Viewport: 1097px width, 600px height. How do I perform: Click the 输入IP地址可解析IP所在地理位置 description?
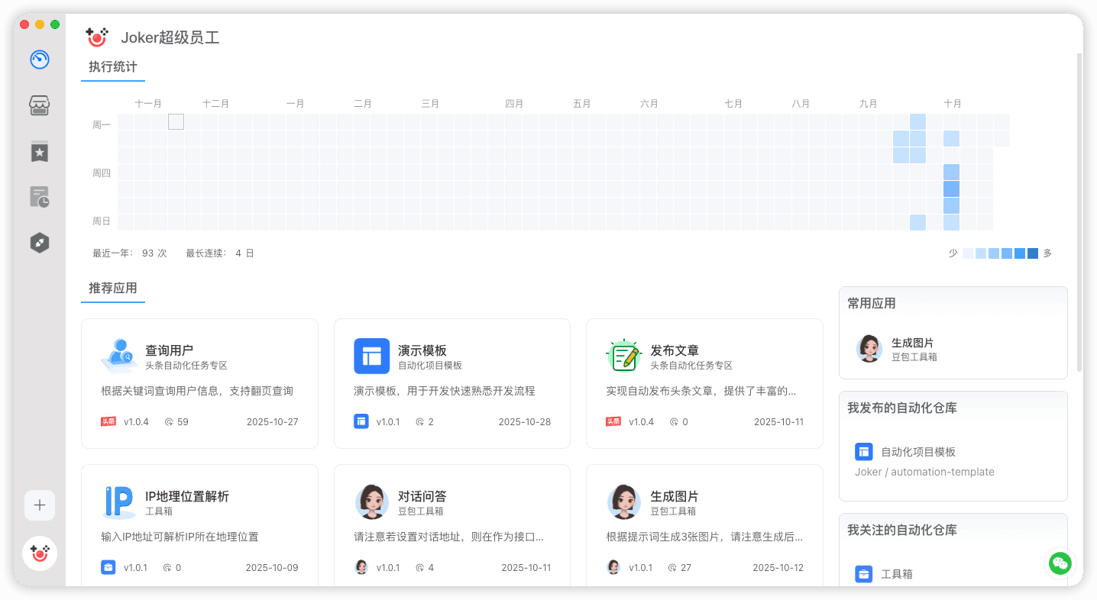tap(180, 537)
